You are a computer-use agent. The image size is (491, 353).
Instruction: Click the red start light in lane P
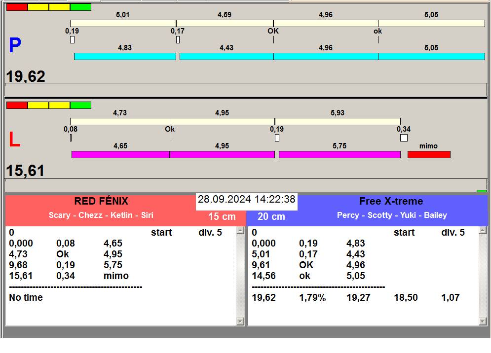point(17,7)
